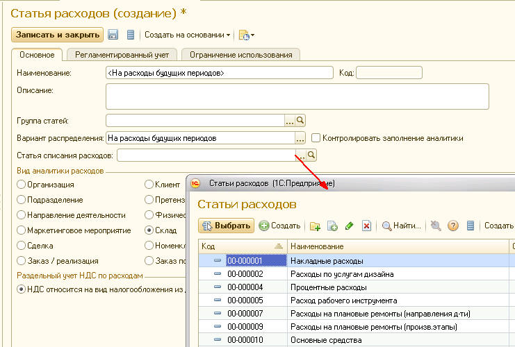Click the red X delete mark icon
This screenshot has height=347, width=515.
(x=366, y=226)
